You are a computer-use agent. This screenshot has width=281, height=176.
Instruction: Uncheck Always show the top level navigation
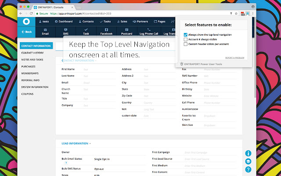[185, 35]
